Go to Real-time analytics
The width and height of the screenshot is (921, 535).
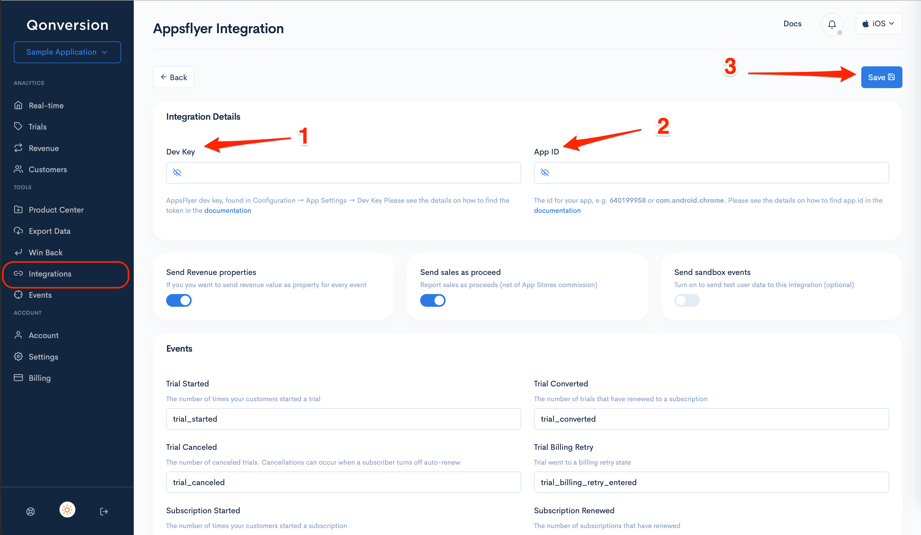46,106
